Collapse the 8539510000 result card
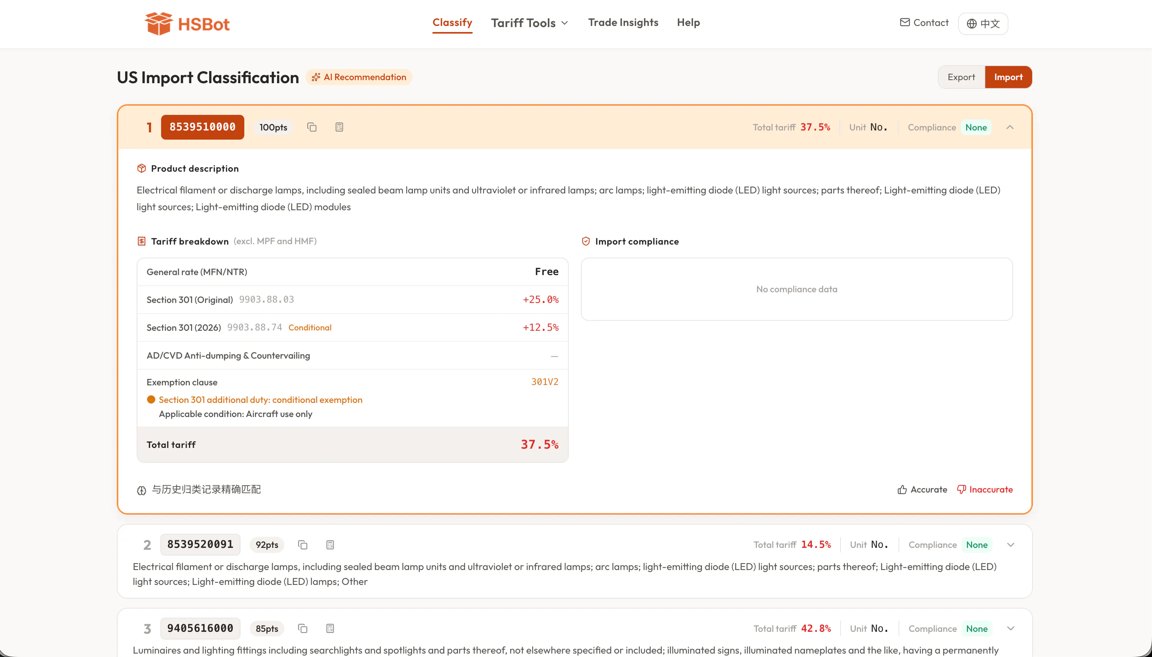Image resolution: width=1152 pixels, height=657 pixels. pos(1010,127)
